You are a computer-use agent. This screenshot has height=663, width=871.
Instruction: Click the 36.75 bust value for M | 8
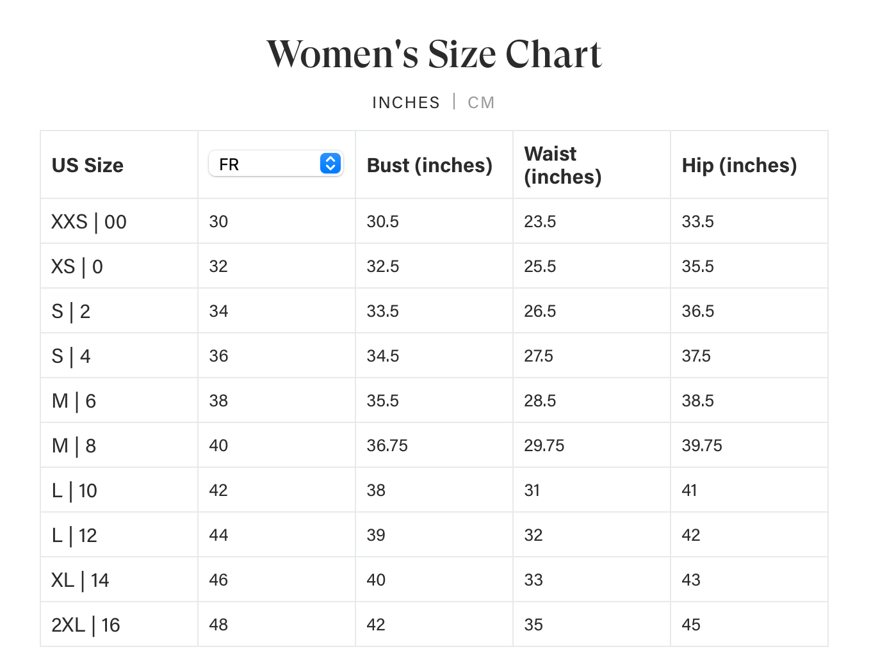(x=387, y=446)
